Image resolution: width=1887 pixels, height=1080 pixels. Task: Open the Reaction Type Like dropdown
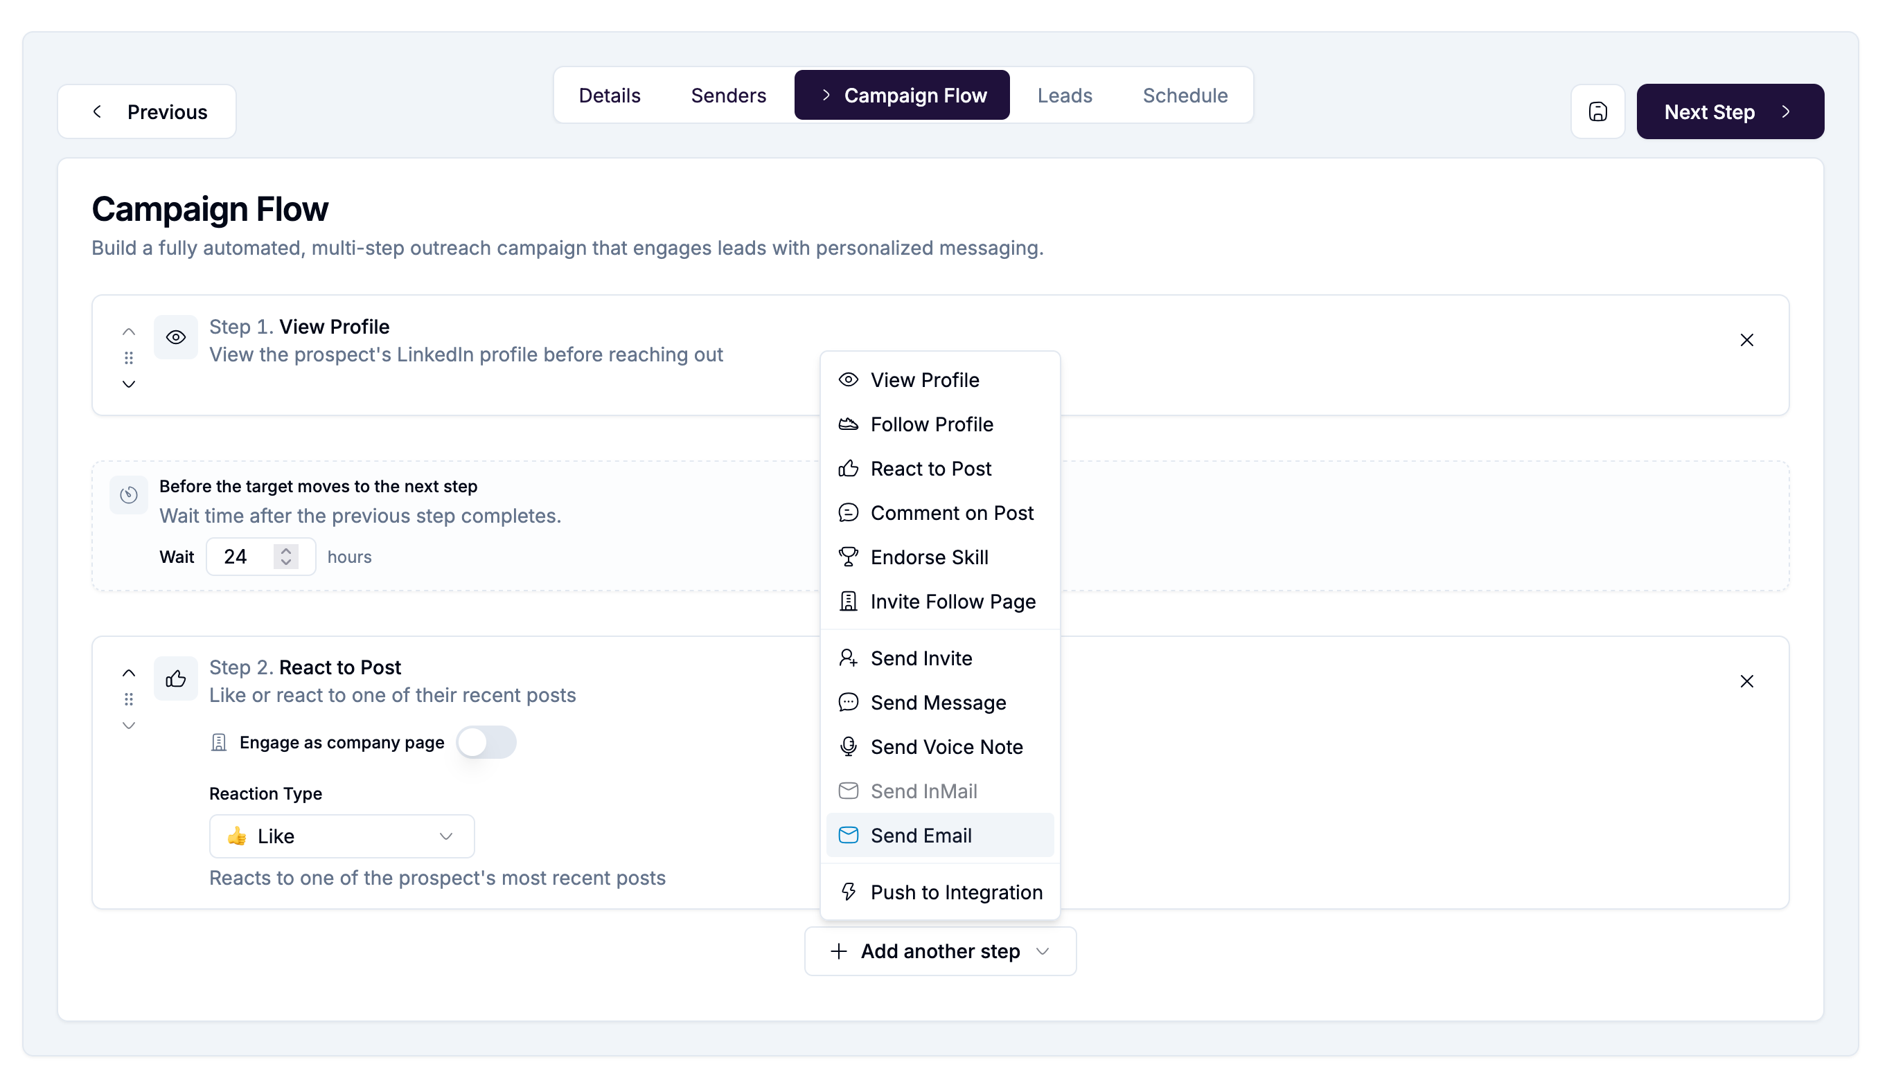click(x=342, y=836)
